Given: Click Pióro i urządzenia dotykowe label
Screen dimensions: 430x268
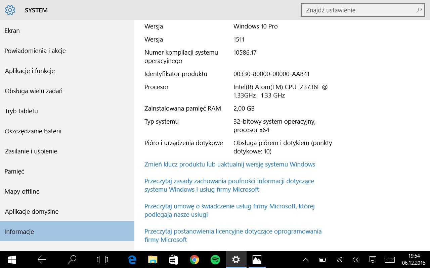Looking at the screenshot, I should 184,143.
